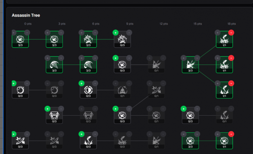Click the grey minus on the 3 pts curved blade skill
The width and height of the screenshot is (253, 154).
pyautogui.click(x=61, y=58)
